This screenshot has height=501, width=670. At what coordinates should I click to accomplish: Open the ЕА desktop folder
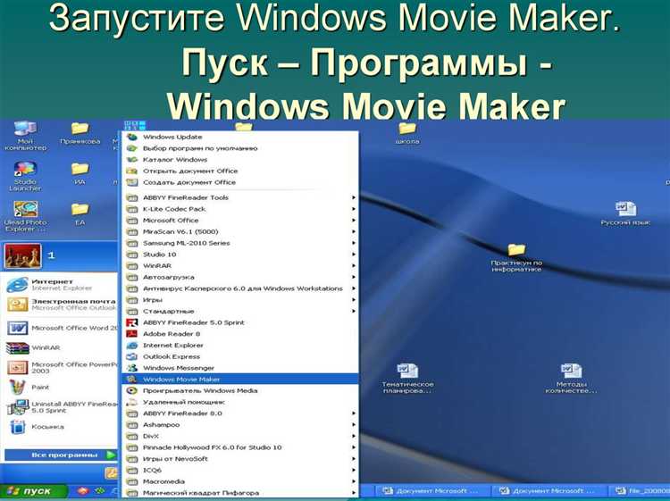pos(80,214)
